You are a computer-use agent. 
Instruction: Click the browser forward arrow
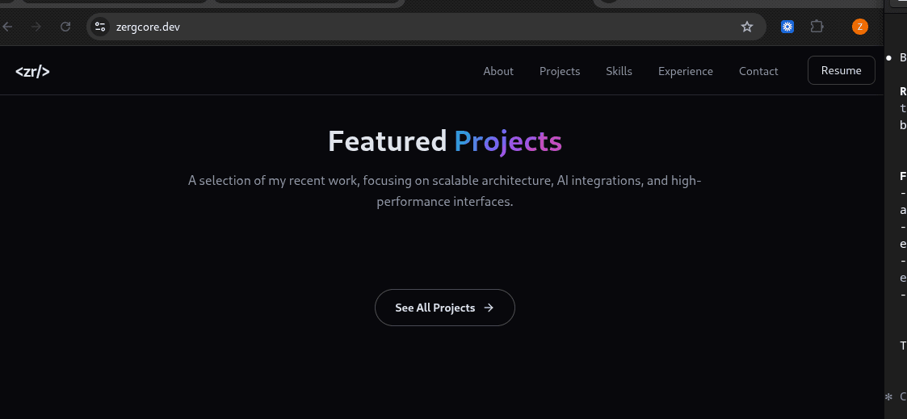tap(36, 27)
